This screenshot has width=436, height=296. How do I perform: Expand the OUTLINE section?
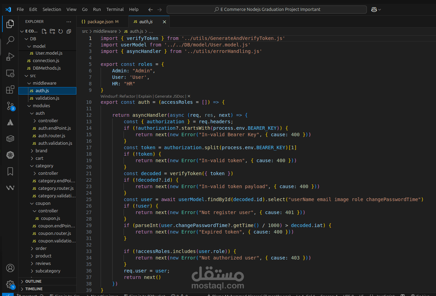click(47, 281)
